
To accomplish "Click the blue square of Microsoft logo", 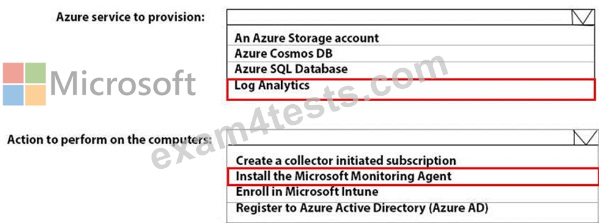I will point(13,95).
